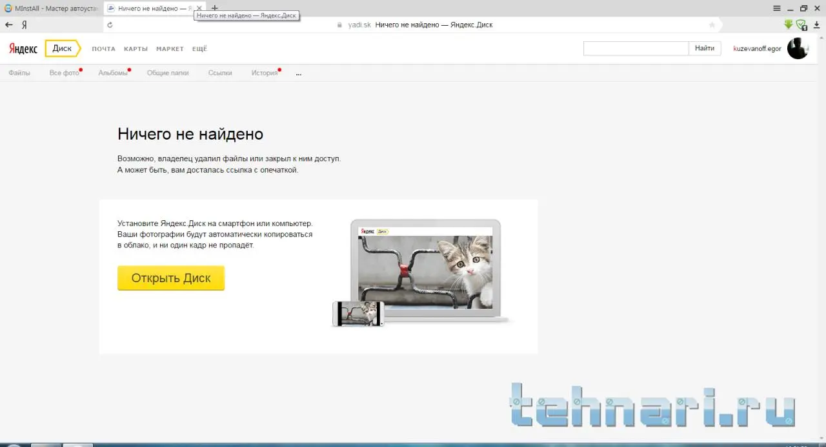Open the green shield extension icon
Image resolution: width=826 pixels, height=447 pixels.
click(801, 25)
